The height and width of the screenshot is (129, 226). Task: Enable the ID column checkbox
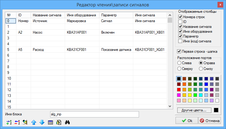[180, 22]
